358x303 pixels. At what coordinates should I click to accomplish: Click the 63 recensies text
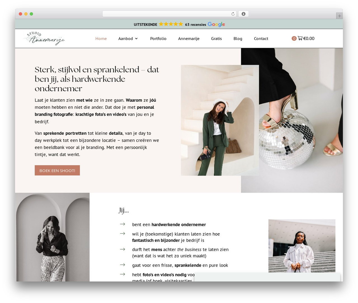pyautogui.click(x=196, y=25)
